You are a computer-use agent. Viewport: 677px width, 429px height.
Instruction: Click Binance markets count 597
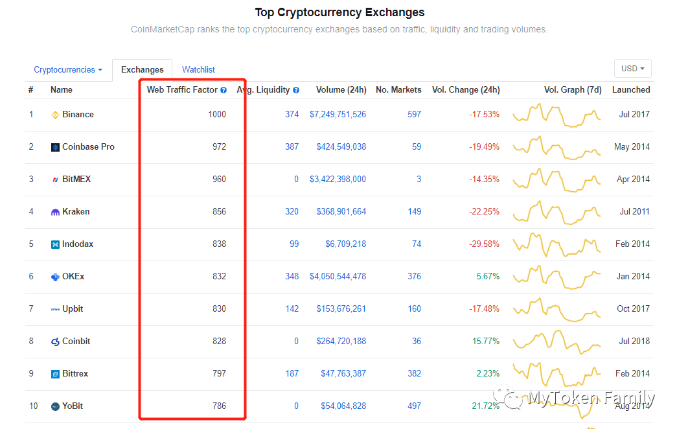click(414, 115)
